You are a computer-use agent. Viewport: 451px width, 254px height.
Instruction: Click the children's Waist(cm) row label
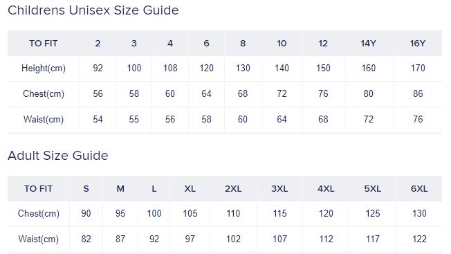click(44, 119)
